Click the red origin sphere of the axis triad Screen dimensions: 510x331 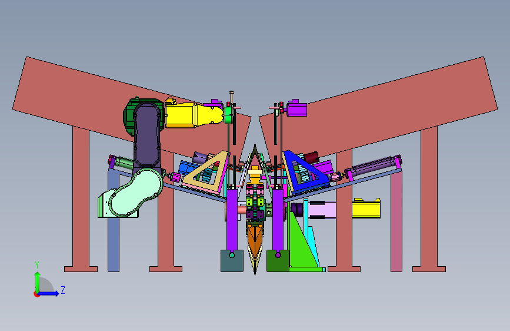coord(36,294)
